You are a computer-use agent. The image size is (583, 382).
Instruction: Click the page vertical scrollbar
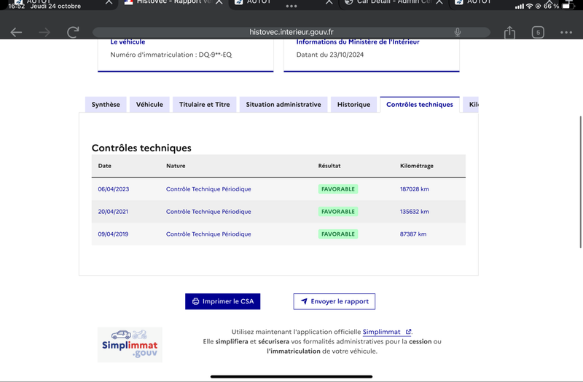click(580, 182)
